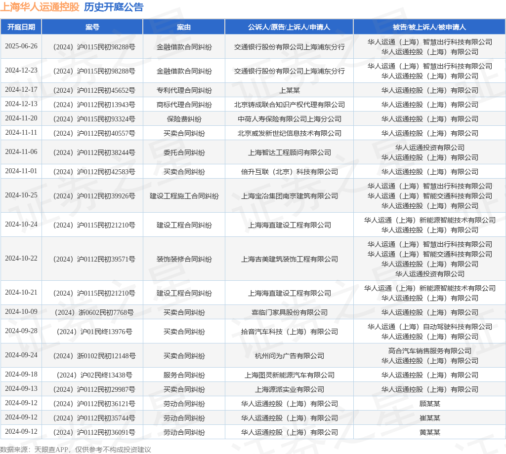Select plaintiff 中荷人寿保险有限公司上海分公司
This screenshot has height=454, width=506.
290,119
